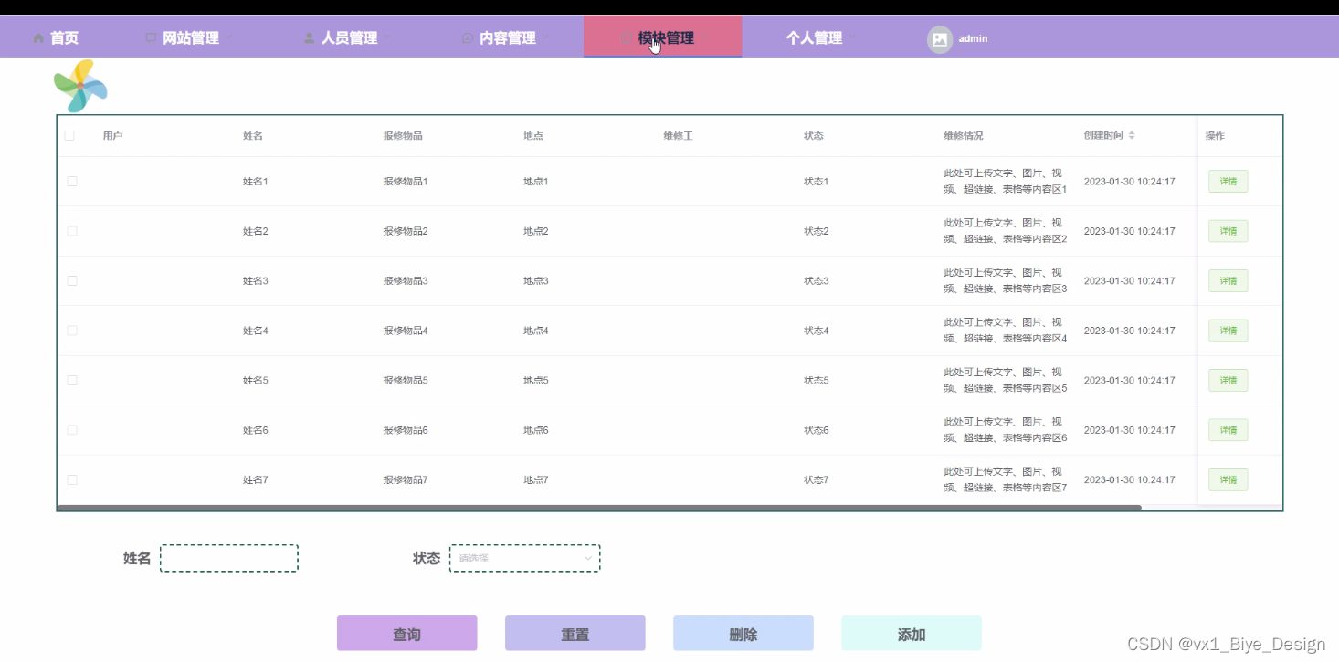The width and height of the screenshot is (1339, 662).
Task: Open 详情 for row 姓名4
Action: (1228, 331)
